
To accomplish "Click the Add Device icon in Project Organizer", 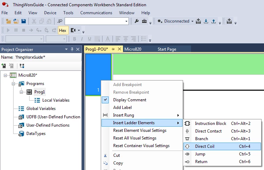I will click(3, 66).
